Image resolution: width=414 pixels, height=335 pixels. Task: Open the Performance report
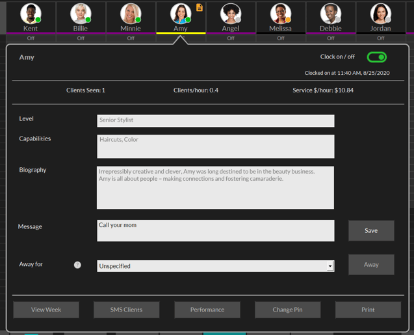click(x=207, y=310)
